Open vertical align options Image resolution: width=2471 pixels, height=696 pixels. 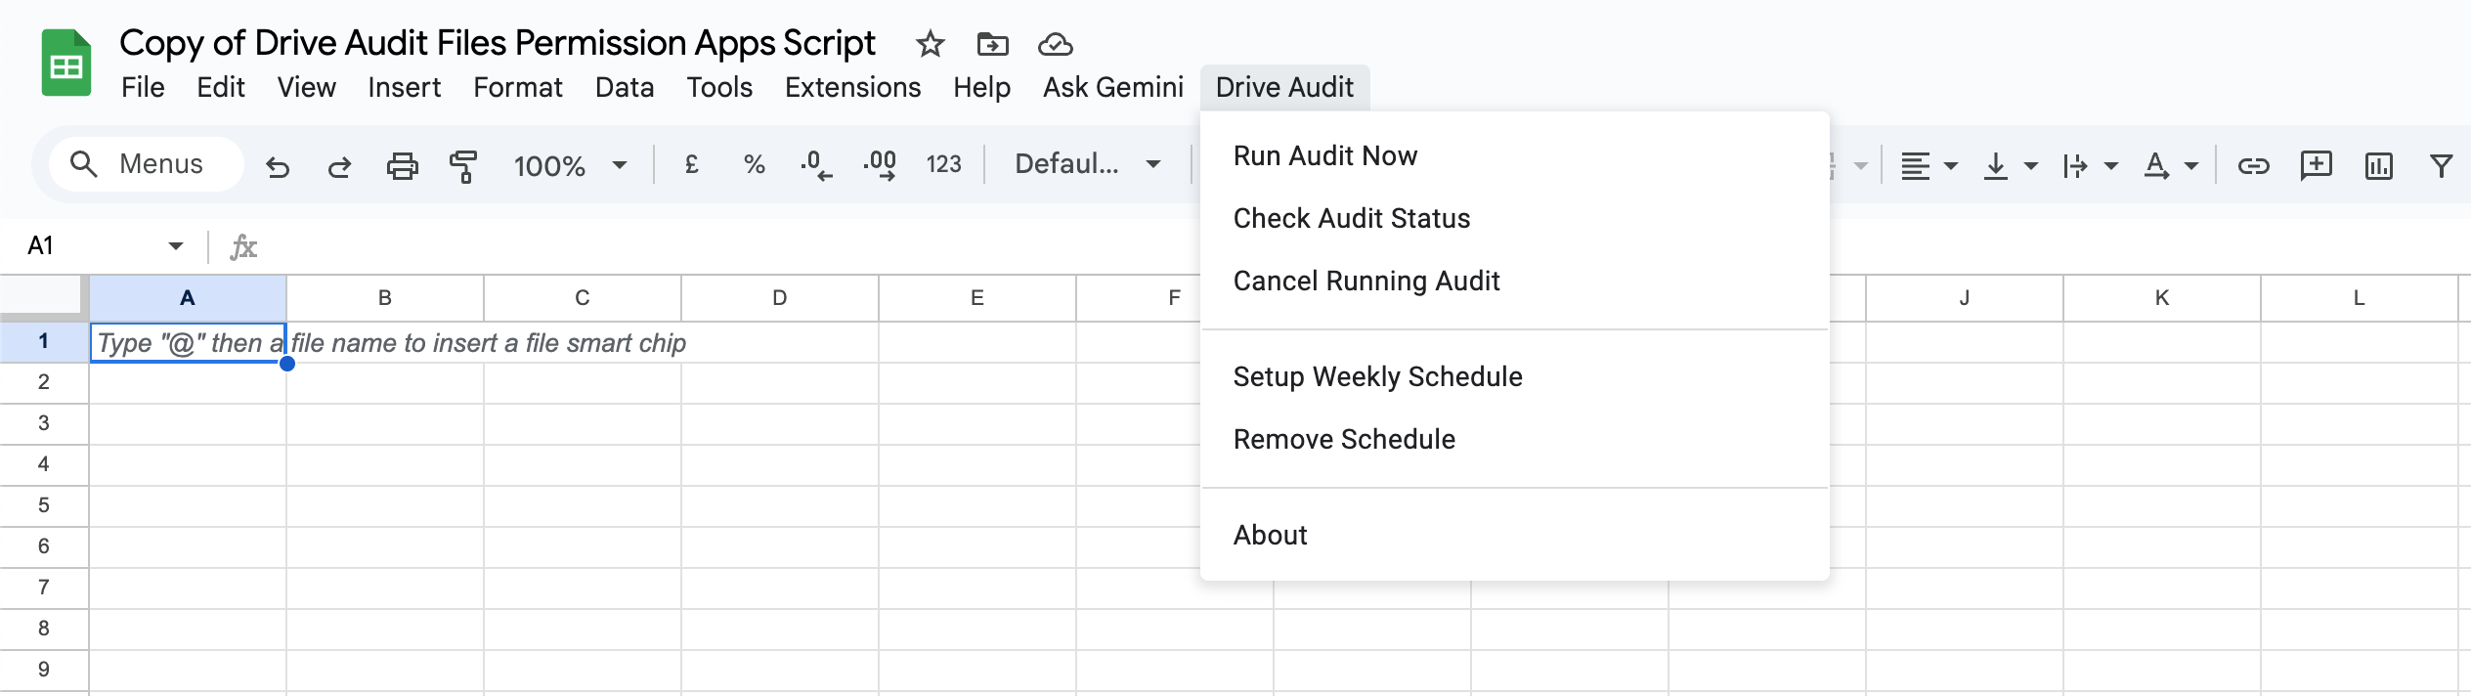[x=2009, y=165]
